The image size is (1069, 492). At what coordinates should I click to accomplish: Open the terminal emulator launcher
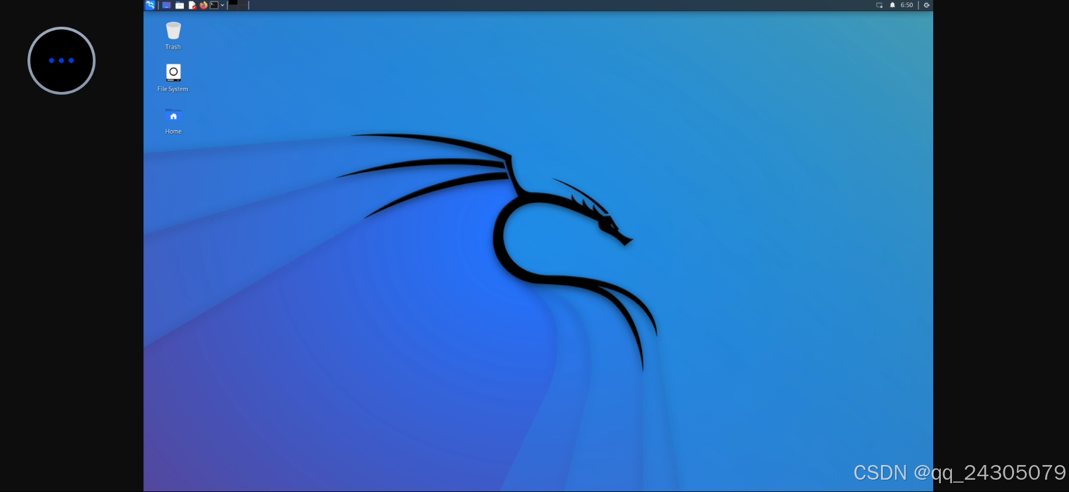[214, 5]
